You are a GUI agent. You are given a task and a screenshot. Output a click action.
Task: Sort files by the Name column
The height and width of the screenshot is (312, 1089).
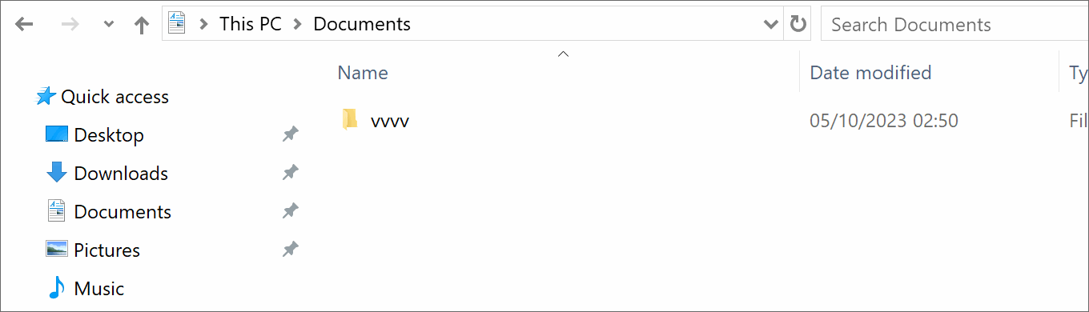(x=363, y=73)
